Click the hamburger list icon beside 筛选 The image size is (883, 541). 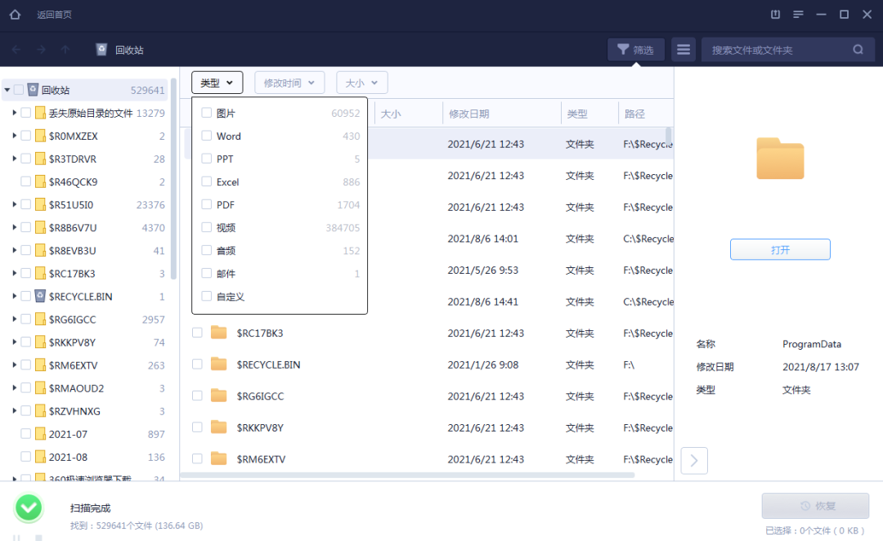click(x=684, y=49)
